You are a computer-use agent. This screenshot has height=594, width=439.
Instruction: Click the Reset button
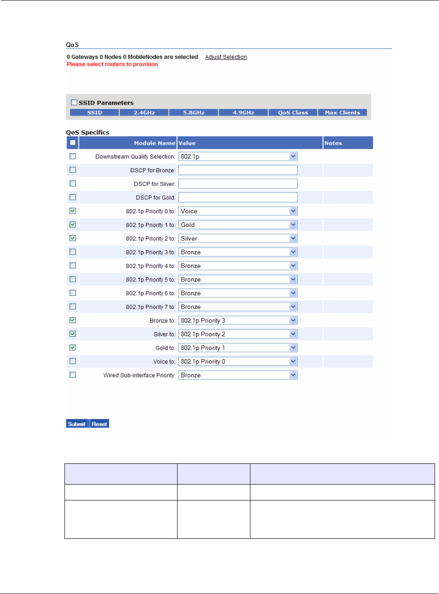click(x=99, y=424)
